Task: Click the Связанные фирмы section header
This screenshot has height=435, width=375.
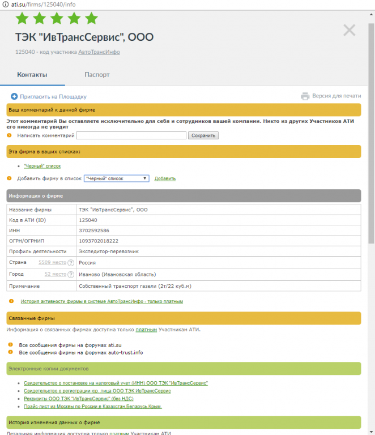Action: 184,318
